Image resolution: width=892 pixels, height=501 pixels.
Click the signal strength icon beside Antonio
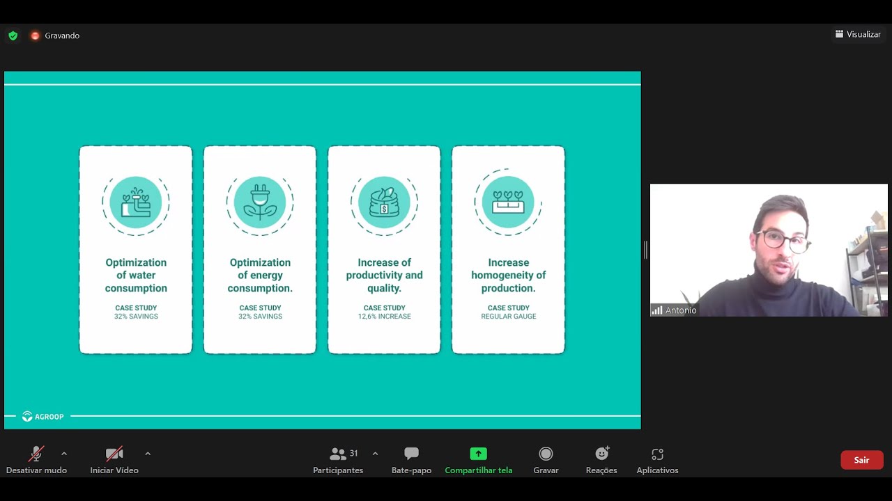tap(657, 310)
